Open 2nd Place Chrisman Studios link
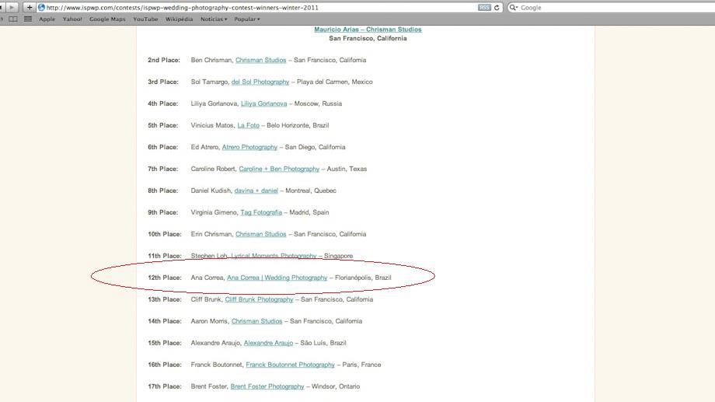The width and height of the screenshot is (715, 402). 261,60
